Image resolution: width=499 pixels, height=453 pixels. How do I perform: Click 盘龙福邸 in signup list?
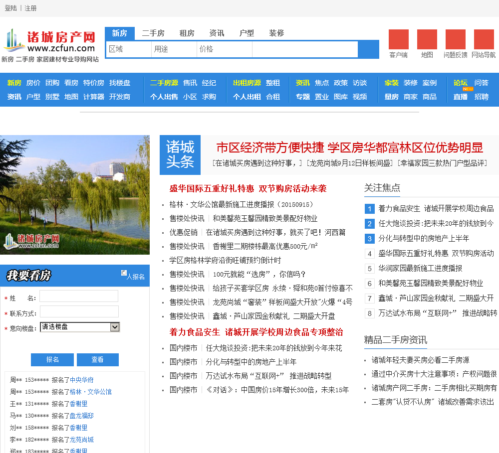coord(82,416)
